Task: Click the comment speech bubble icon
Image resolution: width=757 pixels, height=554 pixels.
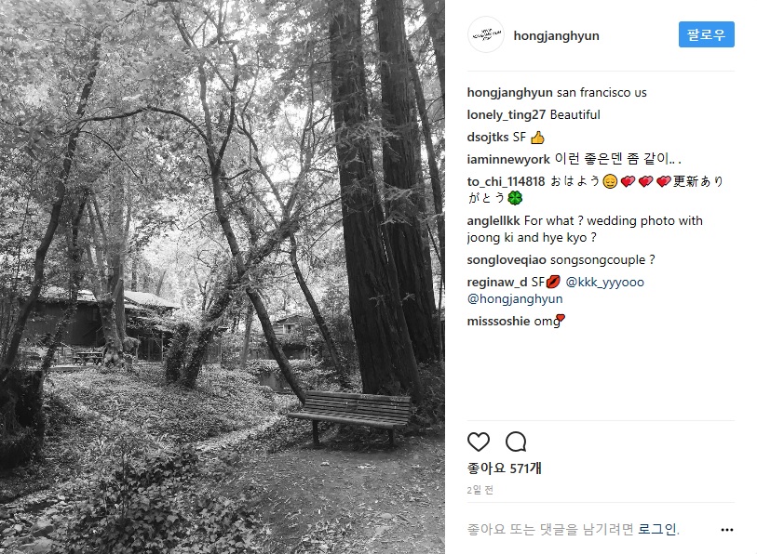Action: pos(516,442)
